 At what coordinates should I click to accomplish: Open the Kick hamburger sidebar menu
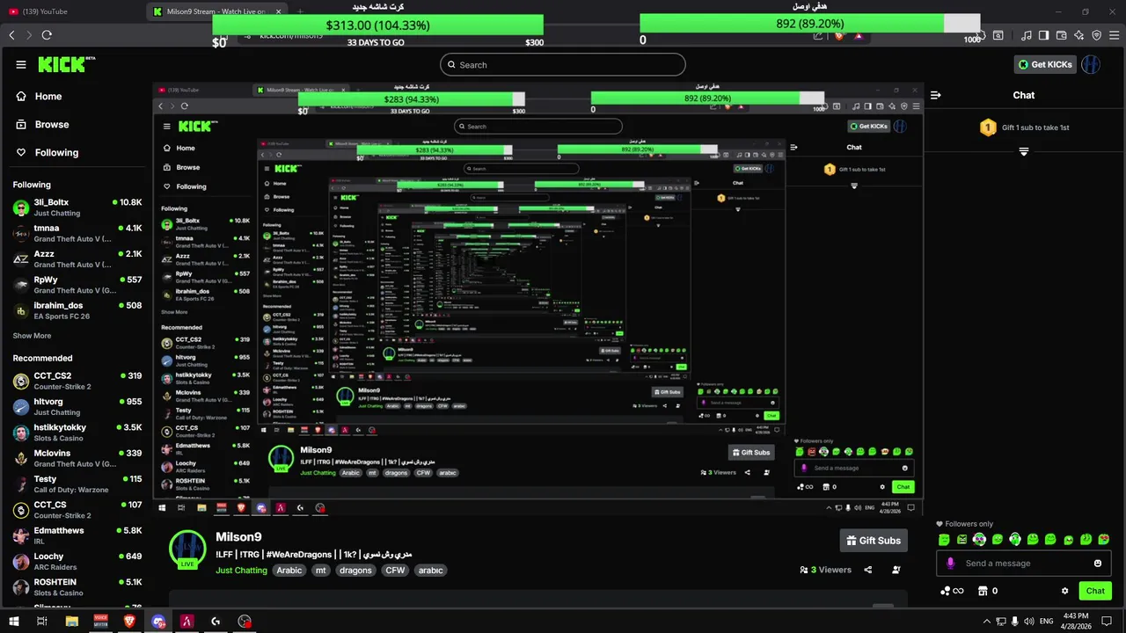(x=21, y=65)
